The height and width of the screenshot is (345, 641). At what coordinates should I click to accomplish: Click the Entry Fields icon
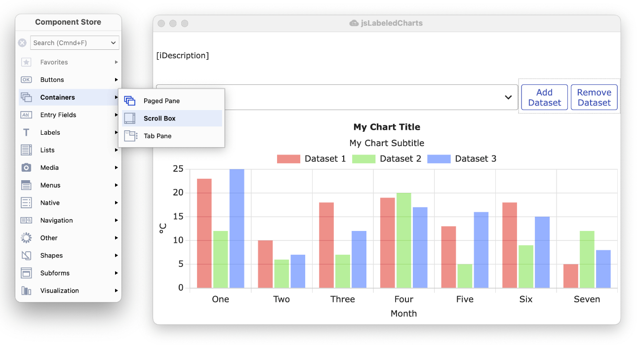click(26, 115)
